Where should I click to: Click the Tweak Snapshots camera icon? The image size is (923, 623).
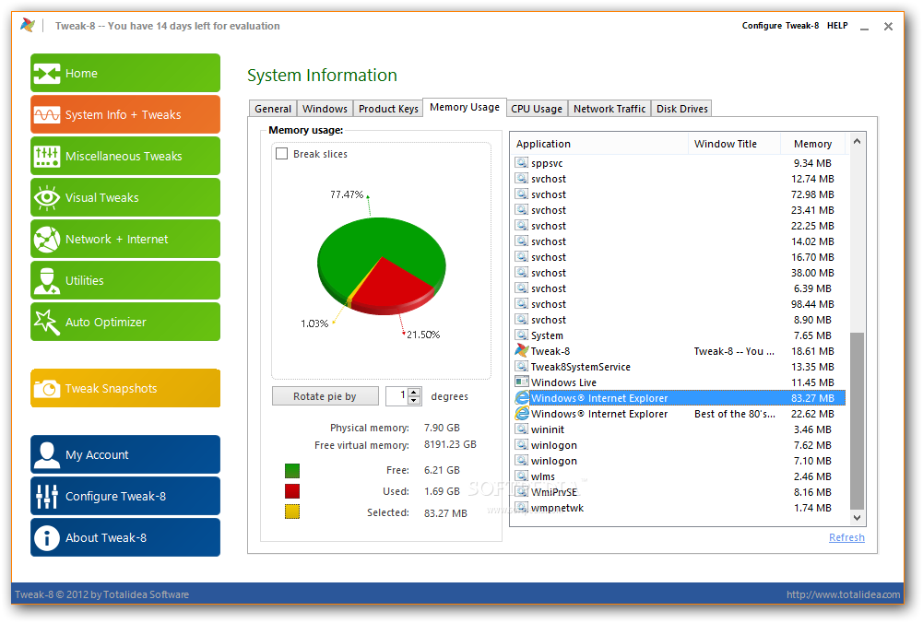tap(46, 388)
